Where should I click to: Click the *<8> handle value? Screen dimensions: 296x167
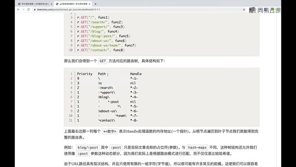tap(134, 121)
